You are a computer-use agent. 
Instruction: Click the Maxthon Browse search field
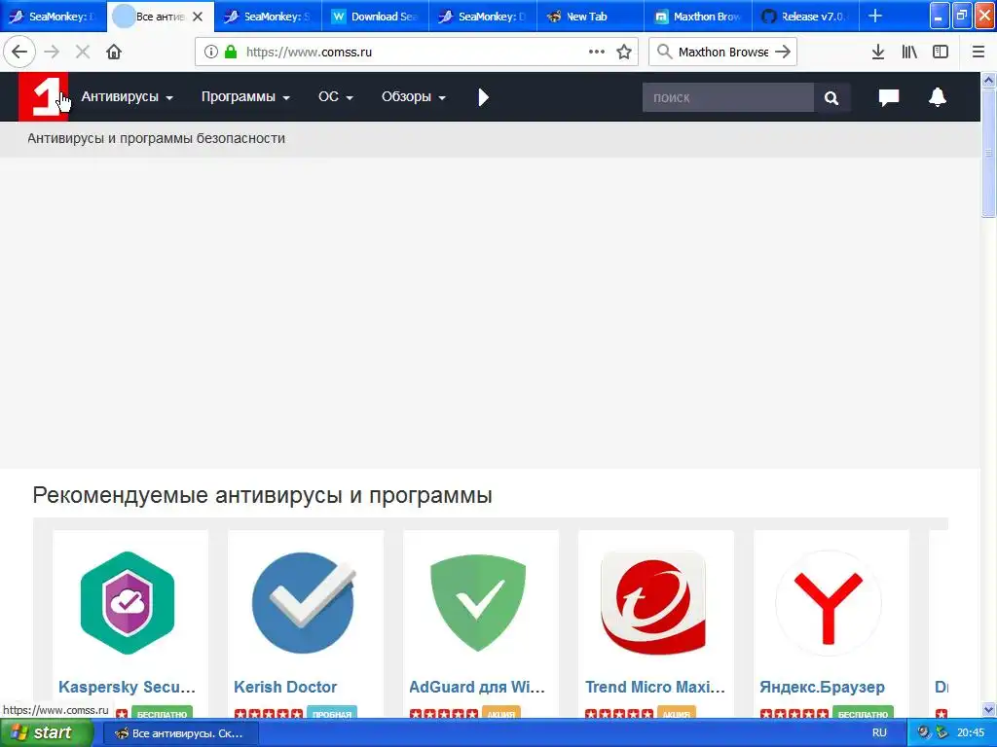(x=723, y=53)
